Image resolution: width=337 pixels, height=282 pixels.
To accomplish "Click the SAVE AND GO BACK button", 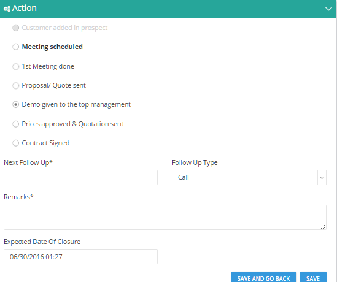I will pos(264,278).
